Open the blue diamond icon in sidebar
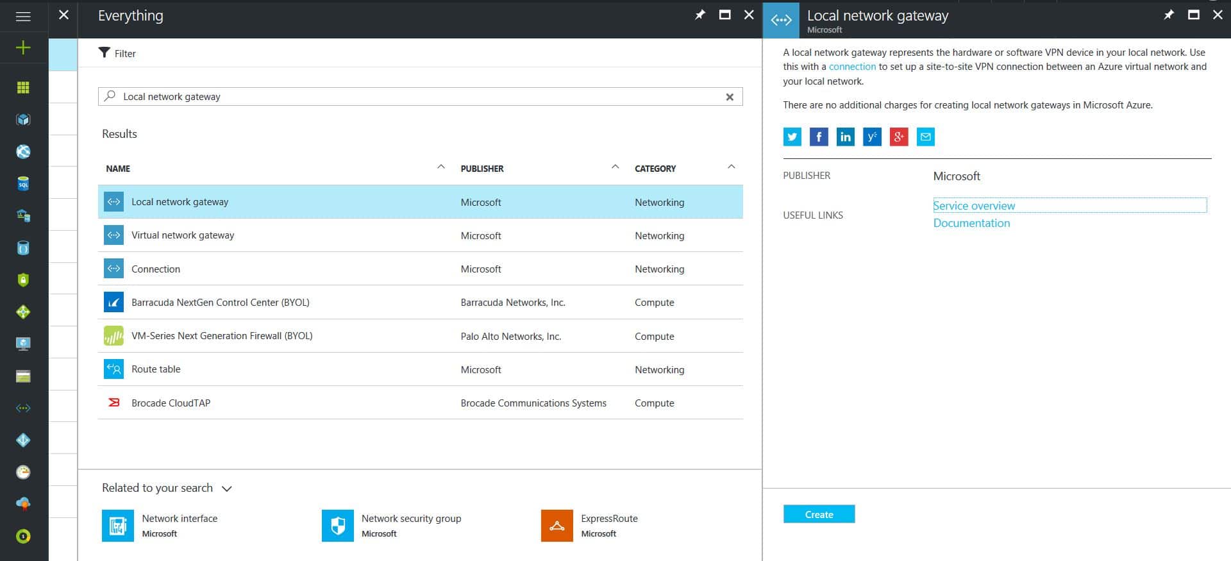This screenshot has width=1231, height=561. click(x=23, y=440)
